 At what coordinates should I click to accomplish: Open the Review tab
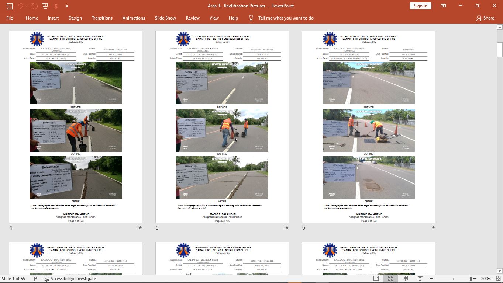[193, 18]
